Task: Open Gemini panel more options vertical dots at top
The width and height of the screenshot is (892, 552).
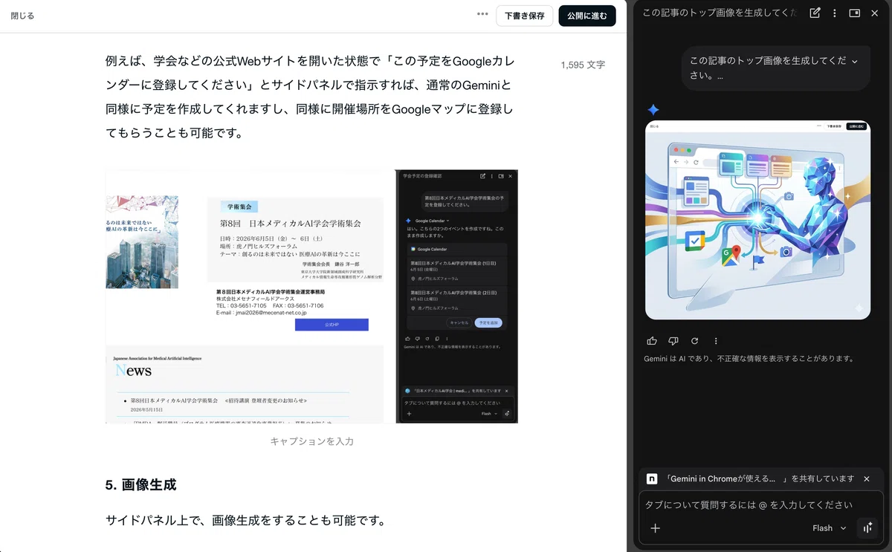Action: tap(835, 13)
